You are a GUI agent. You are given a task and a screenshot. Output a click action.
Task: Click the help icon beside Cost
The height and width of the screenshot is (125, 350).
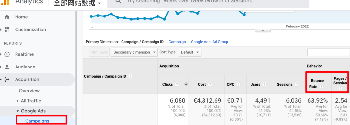210,84
